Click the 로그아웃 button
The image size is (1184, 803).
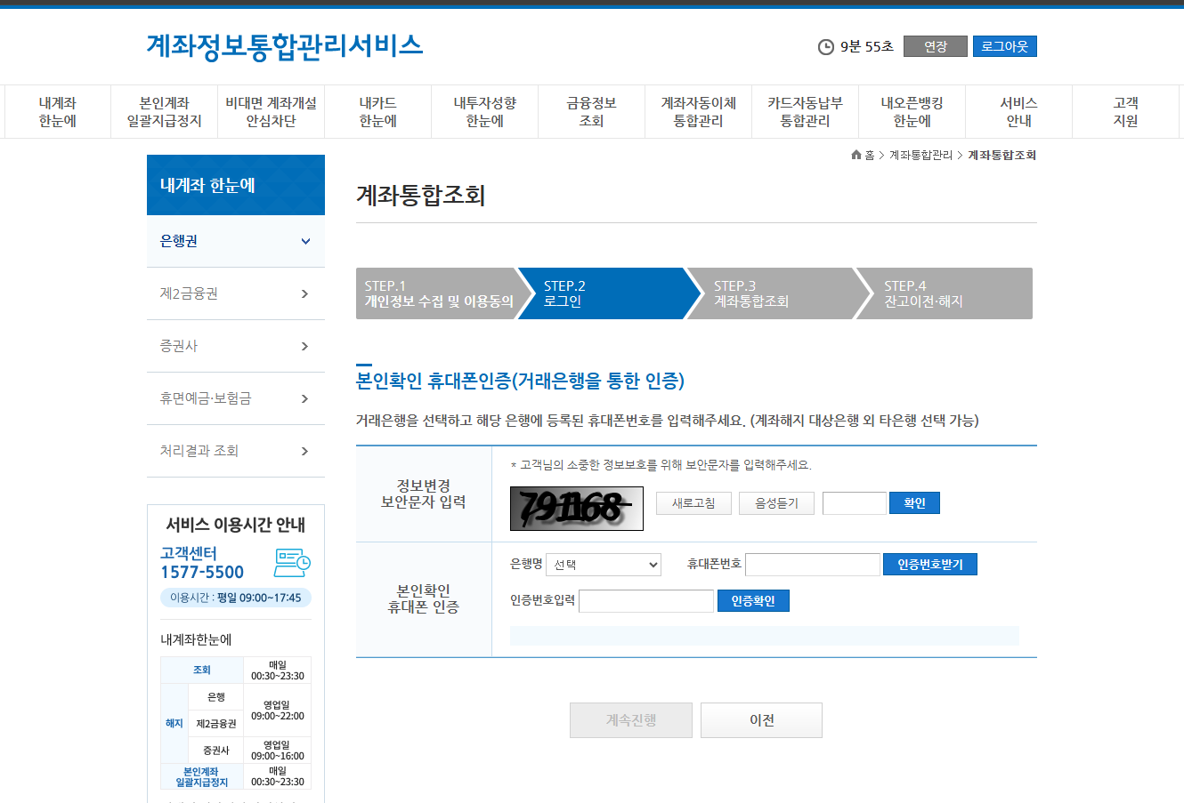[1004, 47]
